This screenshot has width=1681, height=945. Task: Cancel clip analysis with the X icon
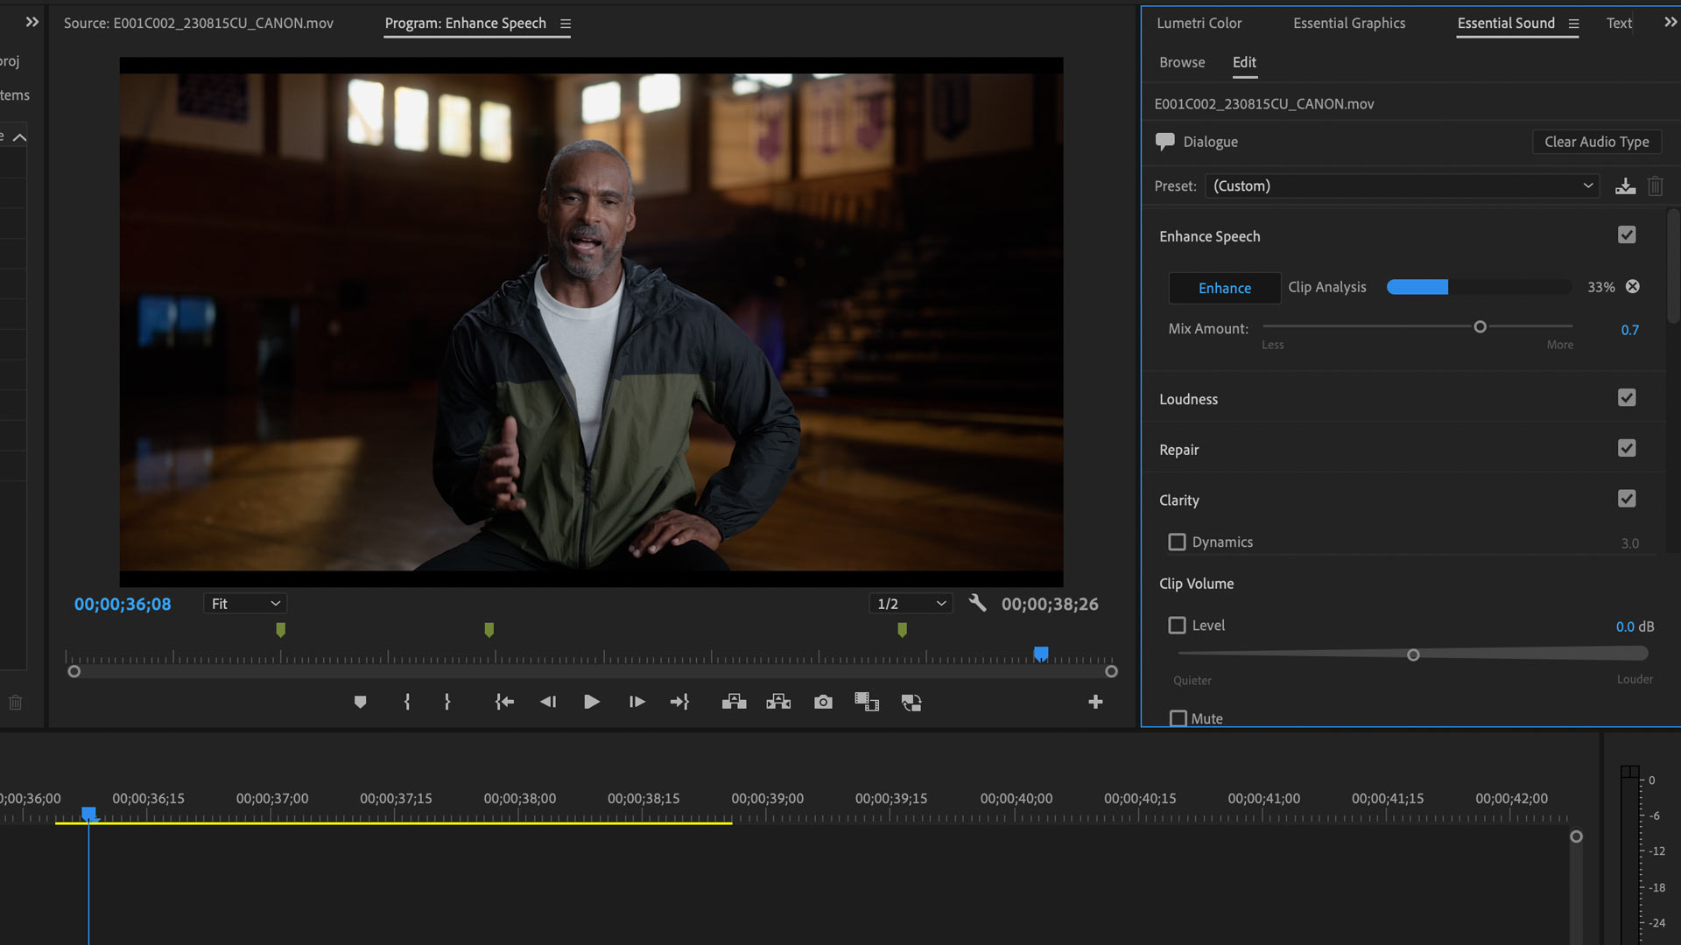click(x=1633, y=287)
